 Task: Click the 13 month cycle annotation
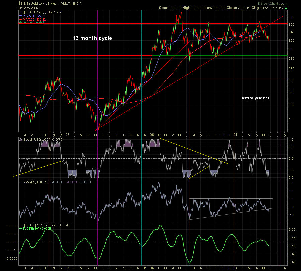(x=92, y=38)
